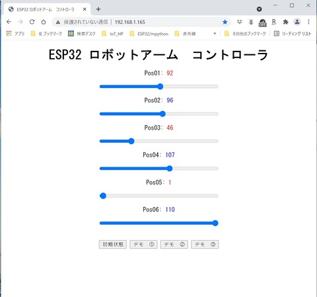Click the R extension icon

tap(274, 22)
